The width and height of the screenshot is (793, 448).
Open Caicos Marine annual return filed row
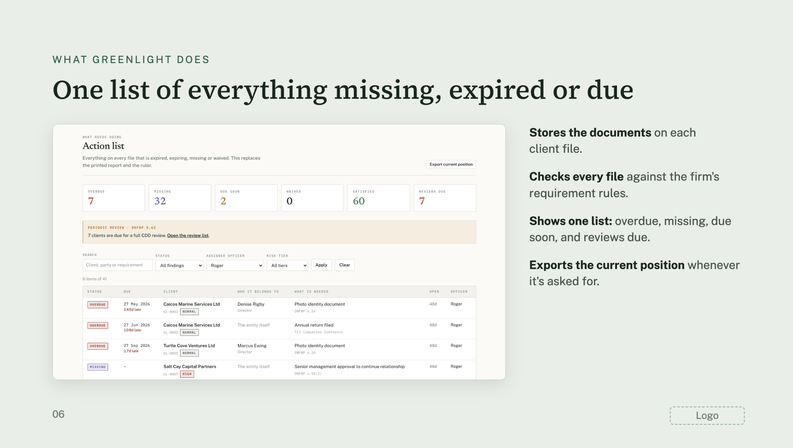point(279,329)
